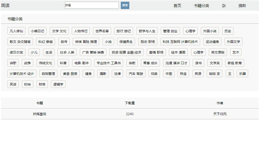This screenshot has width=259, height=152.
Task: Choose the 咖啡 茶 category tag
Action: [x=215, y=74]
